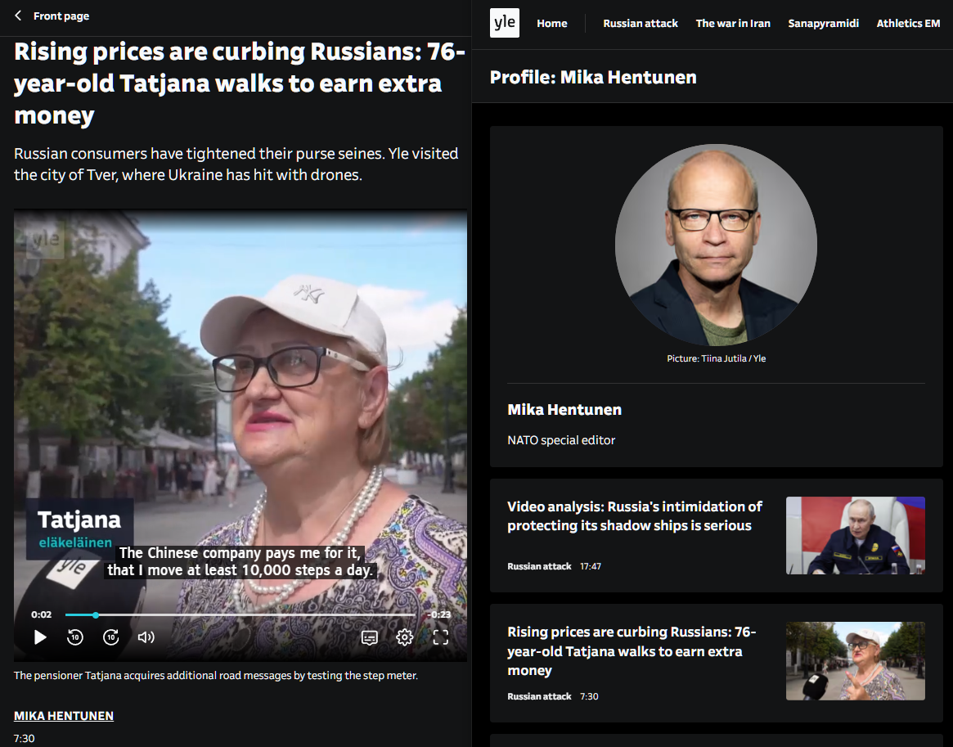Click the video caption about step meter

216,675
